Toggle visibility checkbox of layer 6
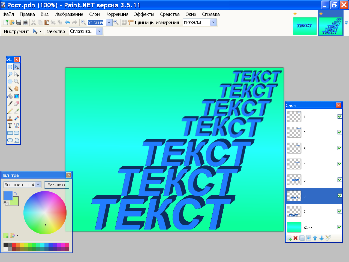349x262 pixels. click(x=340, y=195)
